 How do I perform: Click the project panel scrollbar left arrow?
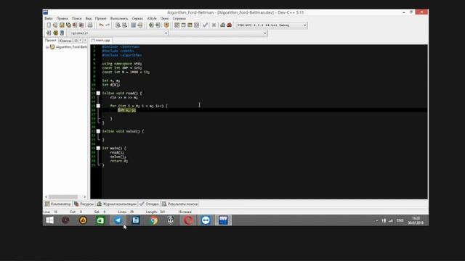click(x=46, y=196)
